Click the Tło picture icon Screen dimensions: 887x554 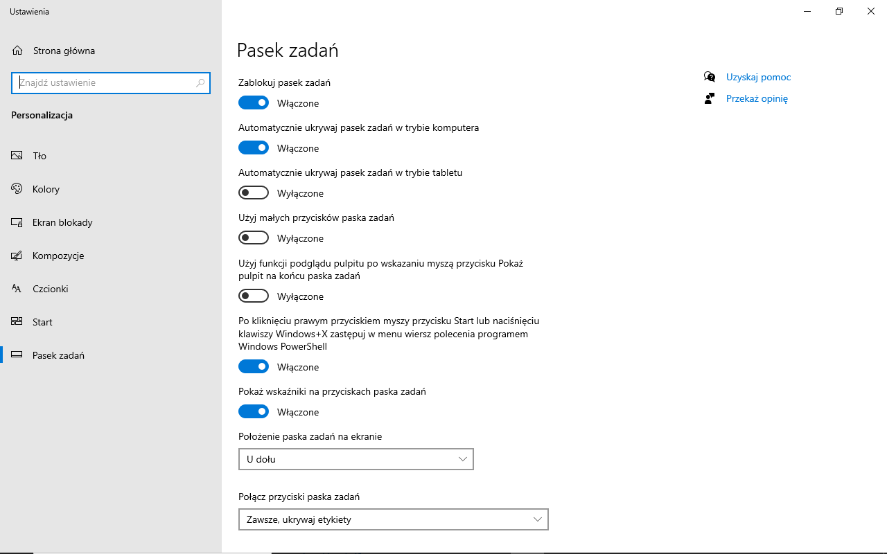click(x=17, y=156)
